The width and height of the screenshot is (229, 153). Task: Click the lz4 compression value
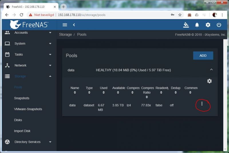(129, 105)
